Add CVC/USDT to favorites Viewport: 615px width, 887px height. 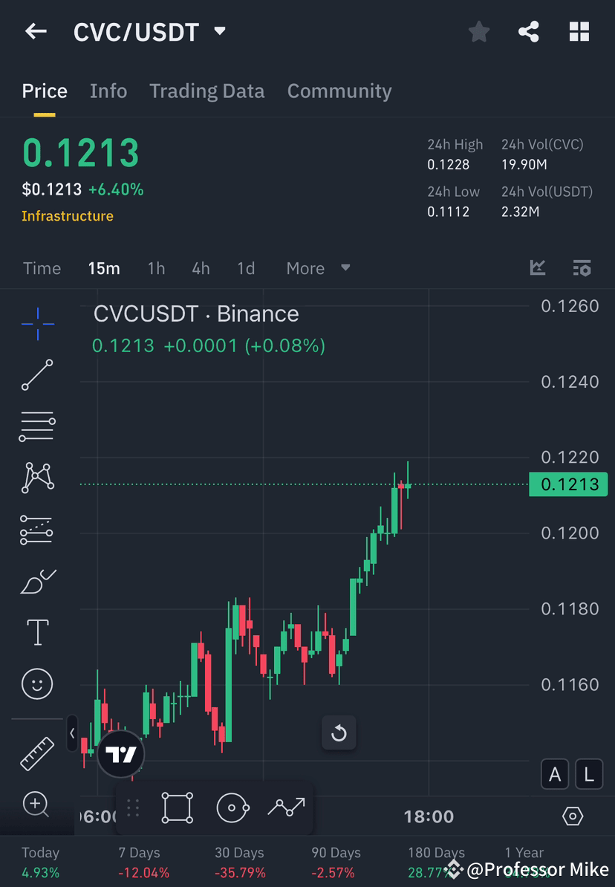pyautogui.click(x=478, y=31)
